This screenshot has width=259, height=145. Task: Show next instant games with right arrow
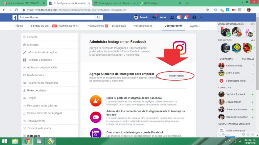[x=254, y=31]
